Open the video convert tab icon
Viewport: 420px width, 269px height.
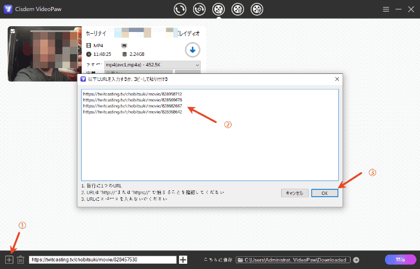pyautogui.click(x=180, y=9)
